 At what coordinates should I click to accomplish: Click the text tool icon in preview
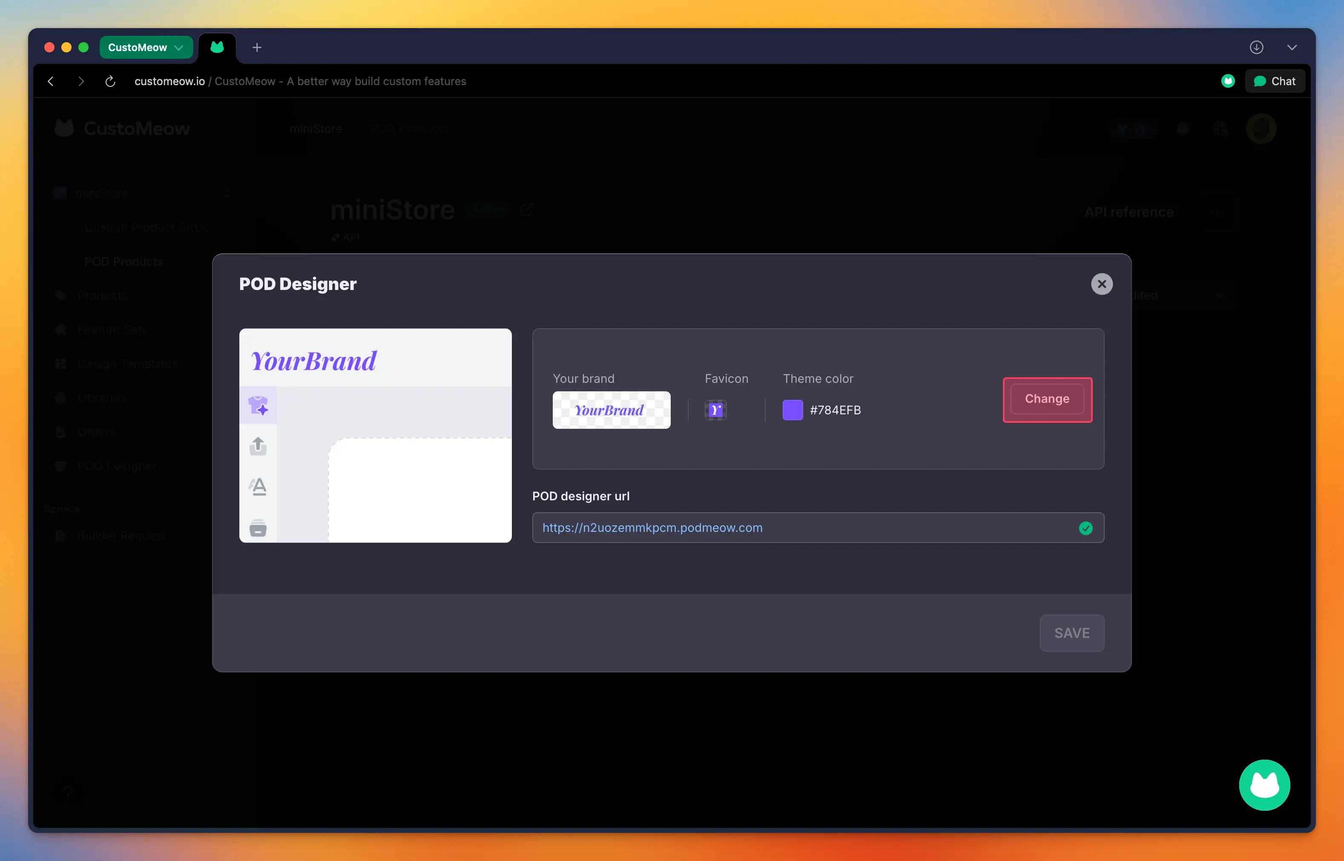(258, 487)
